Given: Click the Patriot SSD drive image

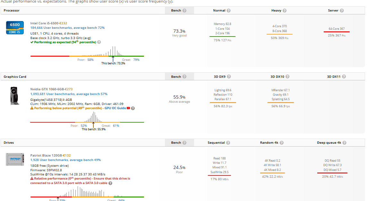Looking at the screenshot, I should (15, 159).
